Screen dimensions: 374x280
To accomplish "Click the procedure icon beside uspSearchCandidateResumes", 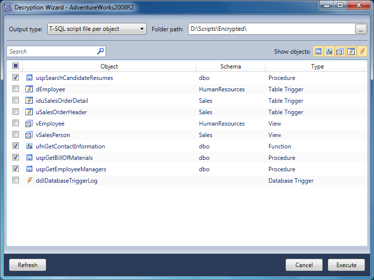I will [29, 77].
